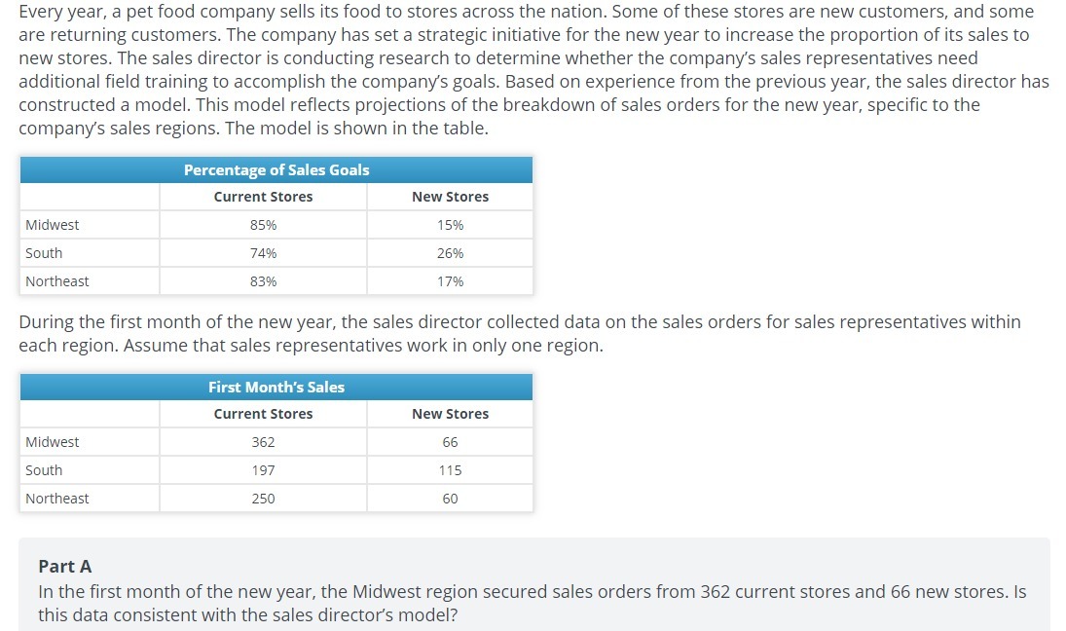This screenshot has width=1066, height=631.
Task: Click the 362 cell in sales table
Action: [263, 442]
